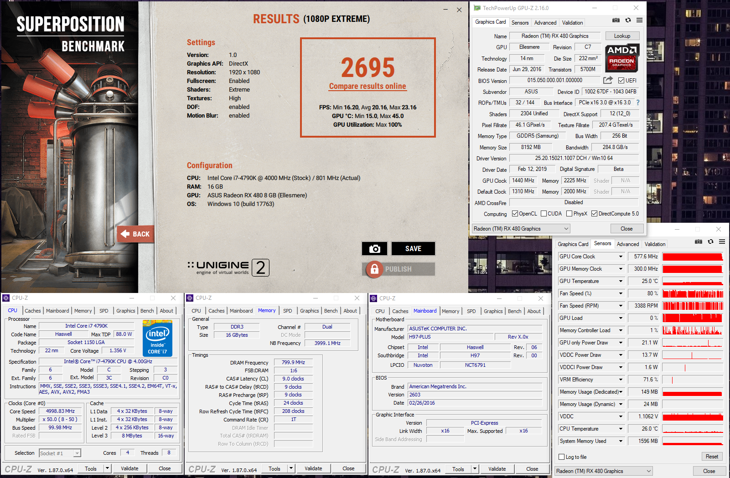
Task: Click the Back arrow button in Superposition
Action: pyautogui.click(x=135, y=234)
